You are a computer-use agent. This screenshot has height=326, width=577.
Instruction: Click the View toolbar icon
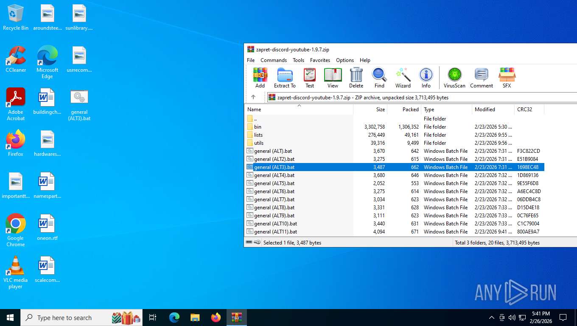(x=333, y=78)
